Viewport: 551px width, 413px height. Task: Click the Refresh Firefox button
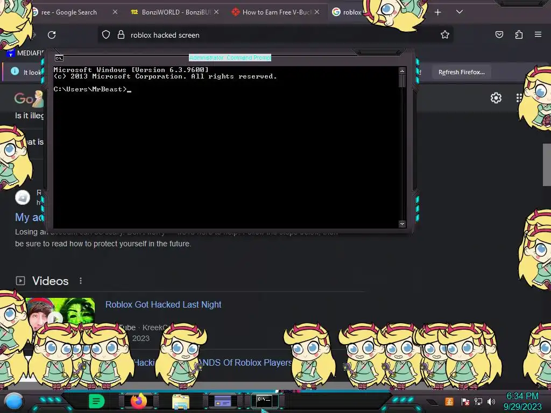[x=461, y=72]
